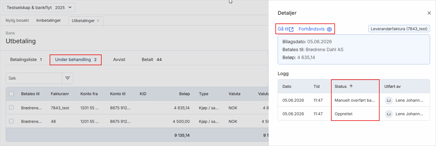Close the Utbetalinger tab with its x
This screenshot has height=146, width=436.
(x=98, y=21)
